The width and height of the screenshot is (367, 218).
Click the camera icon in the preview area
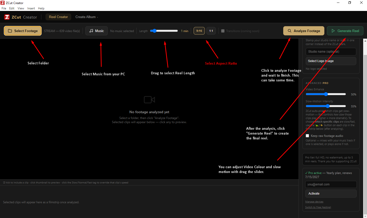click(149, 99)
